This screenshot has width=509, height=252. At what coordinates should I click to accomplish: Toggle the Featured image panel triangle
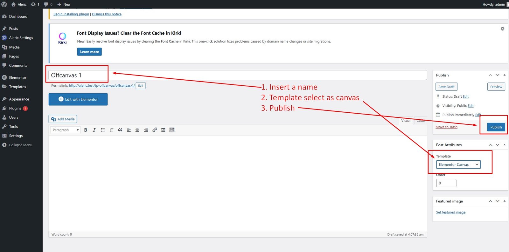(x=505, y=201)
